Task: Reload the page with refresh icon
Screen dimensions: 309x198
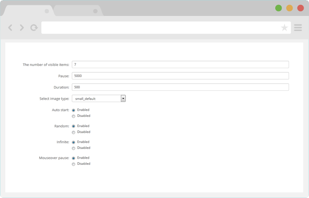Action: coord(34,27)
